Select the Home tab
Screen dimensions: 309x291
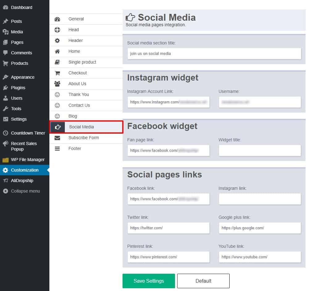click(86, 52)
